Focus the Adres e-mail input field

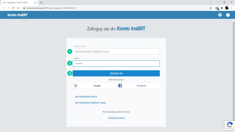pos(116,52)
